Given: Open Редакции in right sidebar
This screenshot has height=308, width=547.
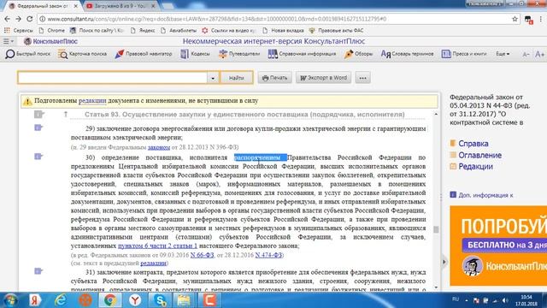Looking at the screenshot, I should click(475, 166).
